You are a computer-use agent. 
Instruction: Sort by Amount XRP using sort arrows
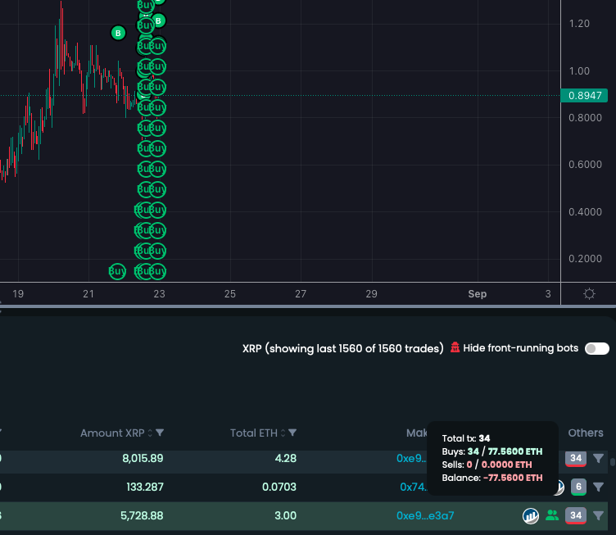click(x=150, y=433)
